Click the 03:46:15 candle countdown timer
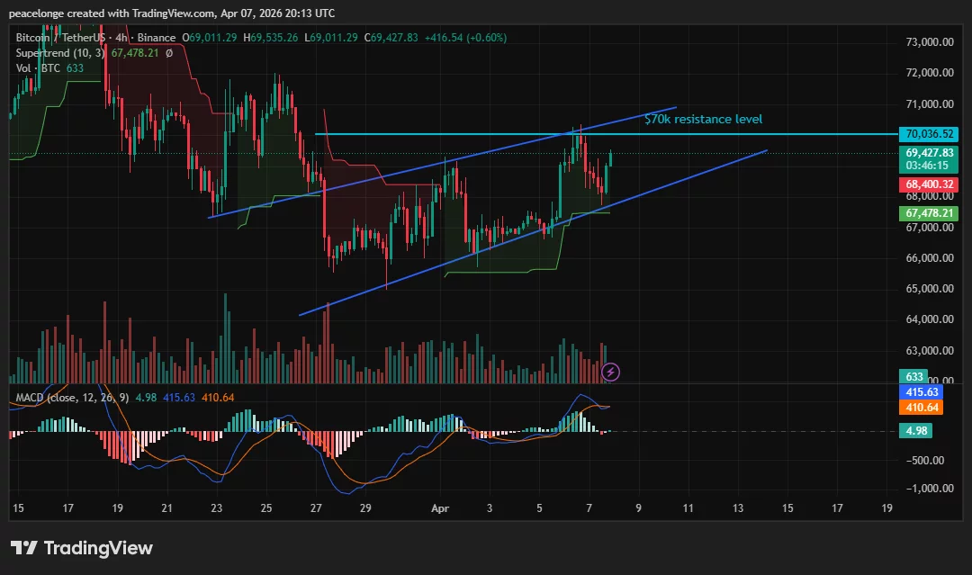The height and width of the screenshot is (575, 972). [929, 165]
